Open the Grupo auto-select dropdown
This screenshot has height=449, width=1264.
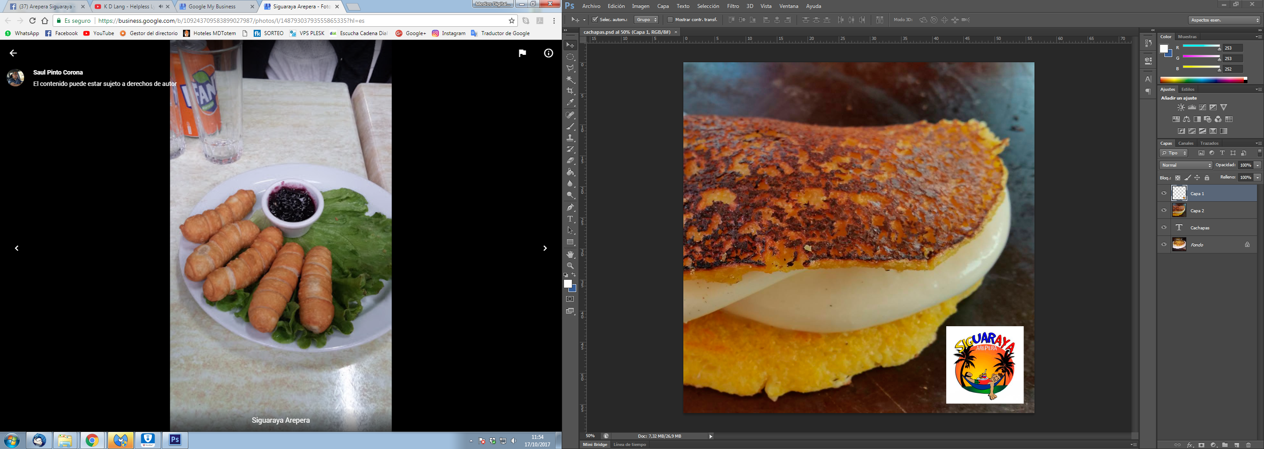click(646, 20)
